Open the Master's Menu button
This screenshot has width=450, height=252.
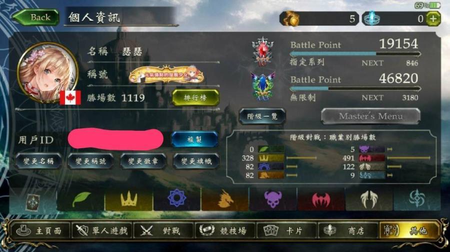pyautogui.click(x=370, y=116)
